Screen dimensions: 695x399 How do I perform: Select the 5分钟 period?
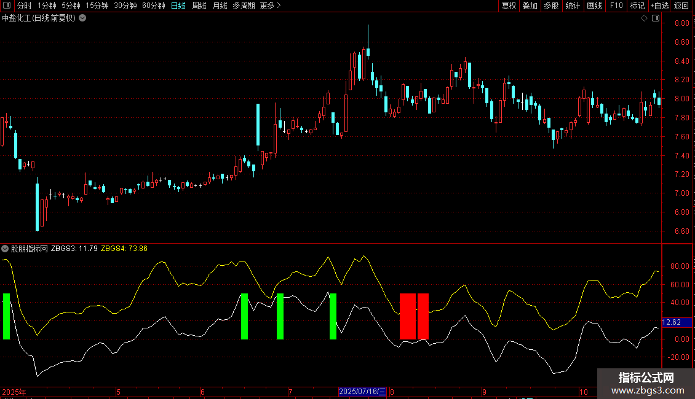[71, 6]
